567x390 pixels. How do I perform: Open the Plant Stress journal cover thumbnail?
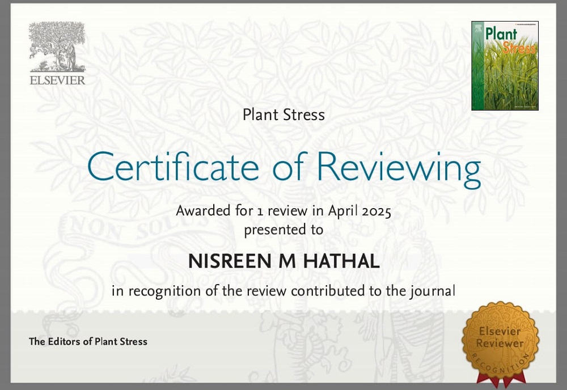coord(505,65)
